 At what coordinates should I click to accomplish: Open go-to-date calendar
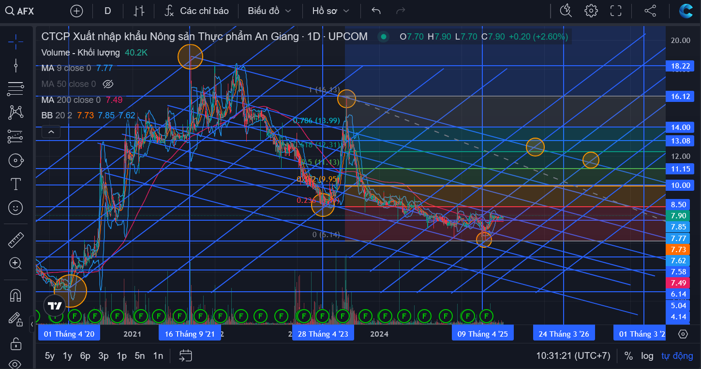(185, 356)
